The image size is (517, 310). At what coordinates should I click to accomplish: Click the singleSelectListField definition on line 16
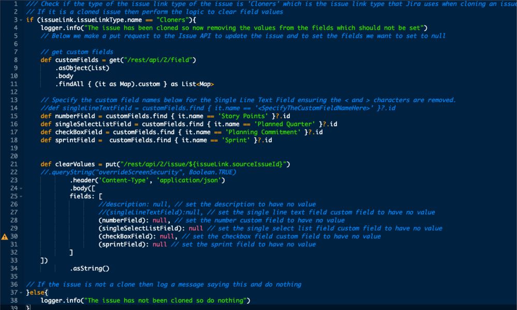coord(93,124)
